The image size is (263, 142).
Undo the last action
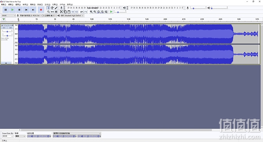click(x=82, y=12)
